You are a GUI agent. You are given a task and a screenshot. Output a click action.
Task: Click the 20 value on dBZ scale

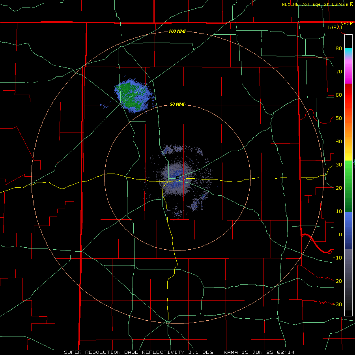click(339, 188)
